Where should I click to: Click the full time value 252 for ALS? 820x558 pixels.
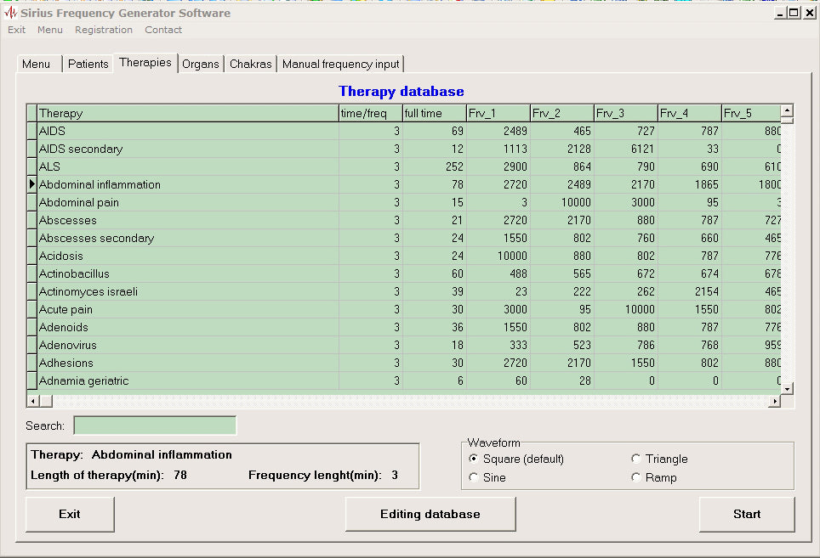(x=435, y=166)
